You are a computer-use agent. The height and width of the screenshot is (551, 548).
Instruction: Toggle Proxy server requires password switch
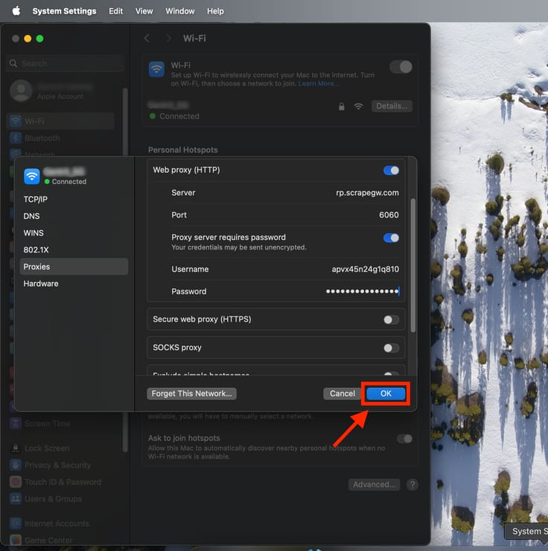coord(391,238)
